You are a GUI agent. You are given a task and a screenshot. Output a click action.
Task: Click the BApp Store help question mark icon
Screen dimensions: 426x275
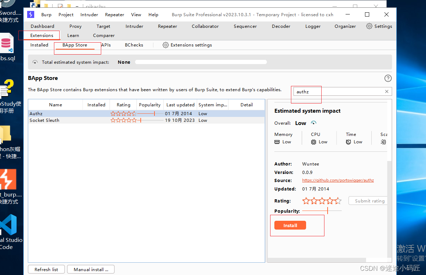(388, 78)
